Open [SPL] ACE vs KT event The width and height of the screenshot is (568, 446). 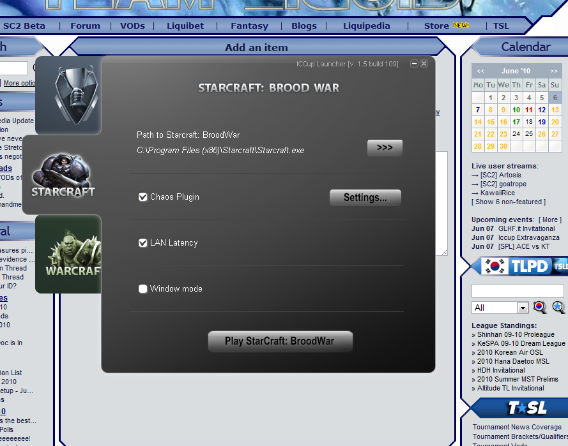tap(523, 246)
